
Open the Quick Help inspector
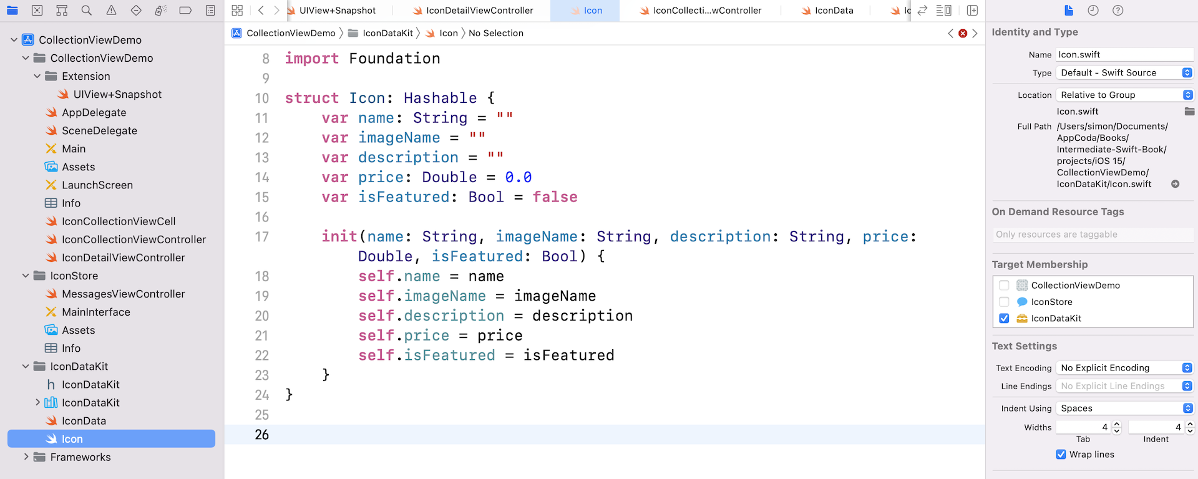[1118, 11]
